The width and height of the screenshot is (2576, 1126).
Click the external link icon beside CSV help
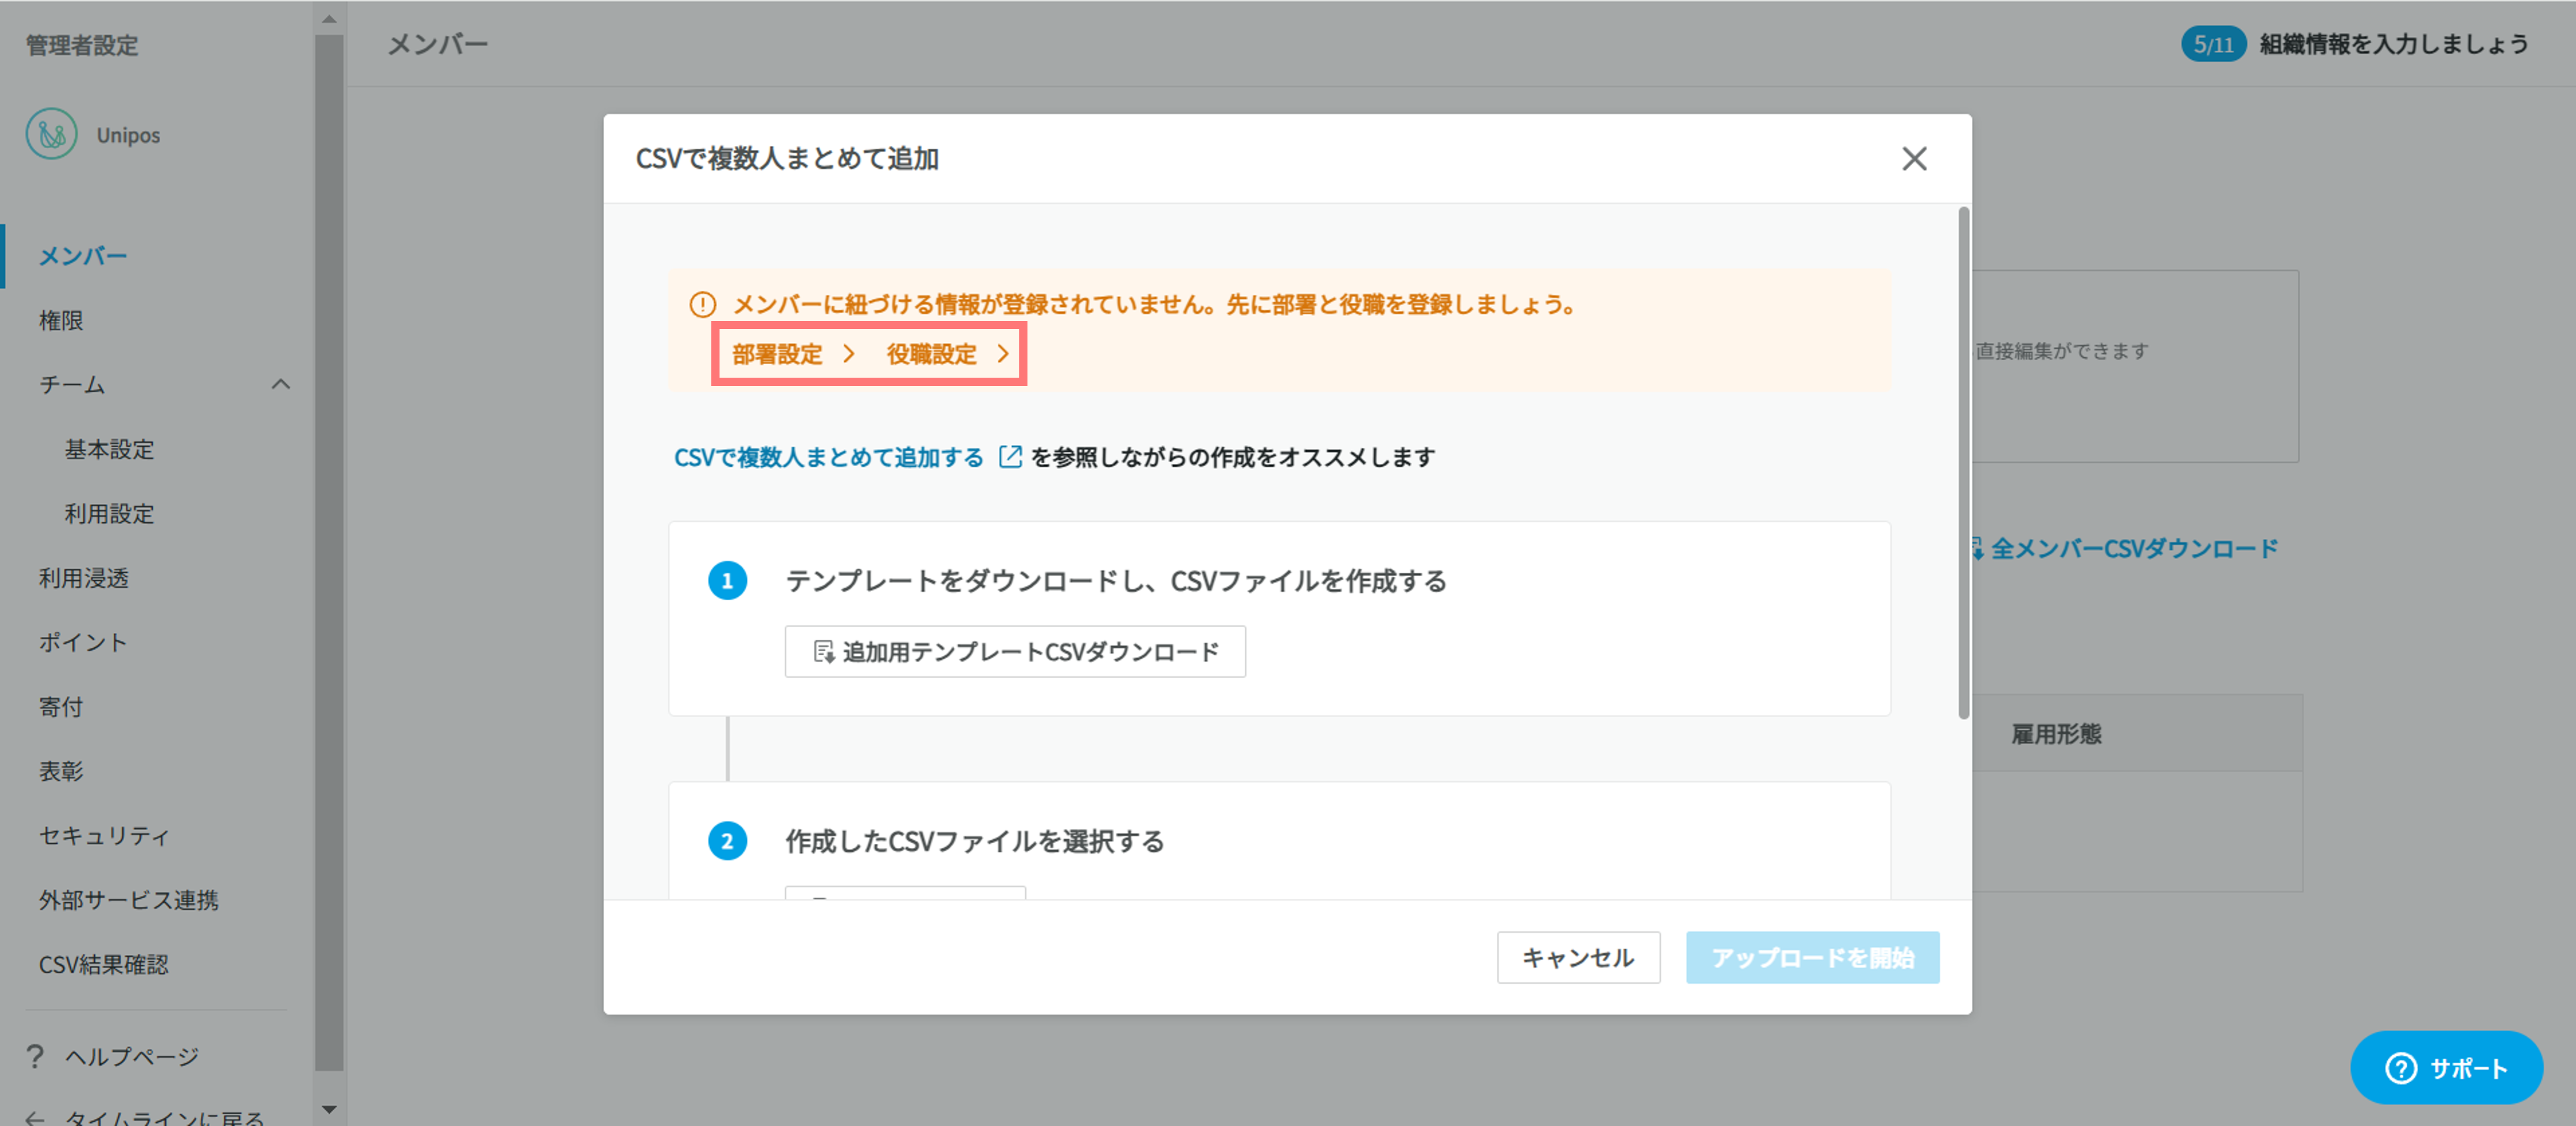(1010, 457)
